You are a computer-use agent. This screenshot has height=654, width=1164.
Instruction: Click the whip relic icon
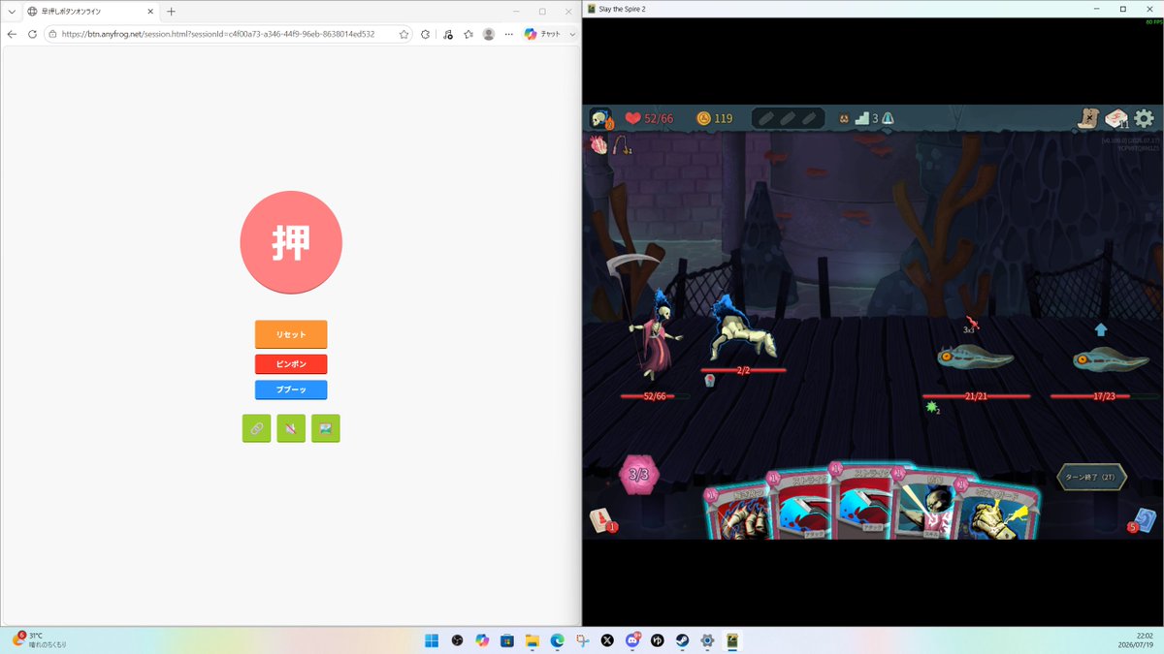pyautogui.click(x=623, y=144)
